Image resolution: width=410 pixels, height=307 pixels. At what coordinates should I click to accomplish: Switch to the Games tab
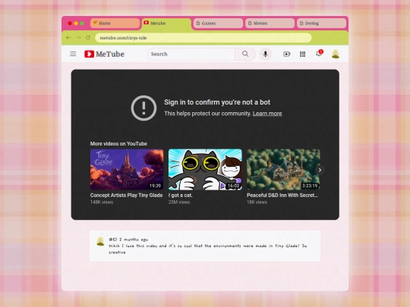click(218, 23)
